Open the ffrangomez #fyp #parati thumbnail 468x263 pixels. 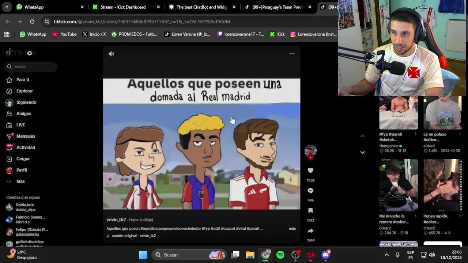click(399, 113)
